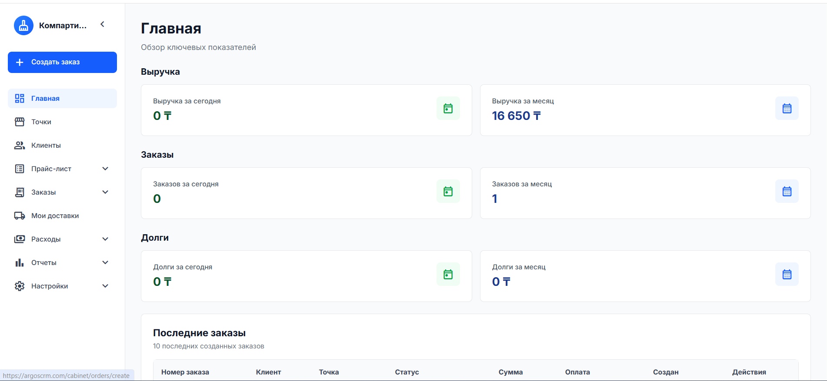Click the Клиент column header
The image size is (827, 381).
[x=268, y=372]
